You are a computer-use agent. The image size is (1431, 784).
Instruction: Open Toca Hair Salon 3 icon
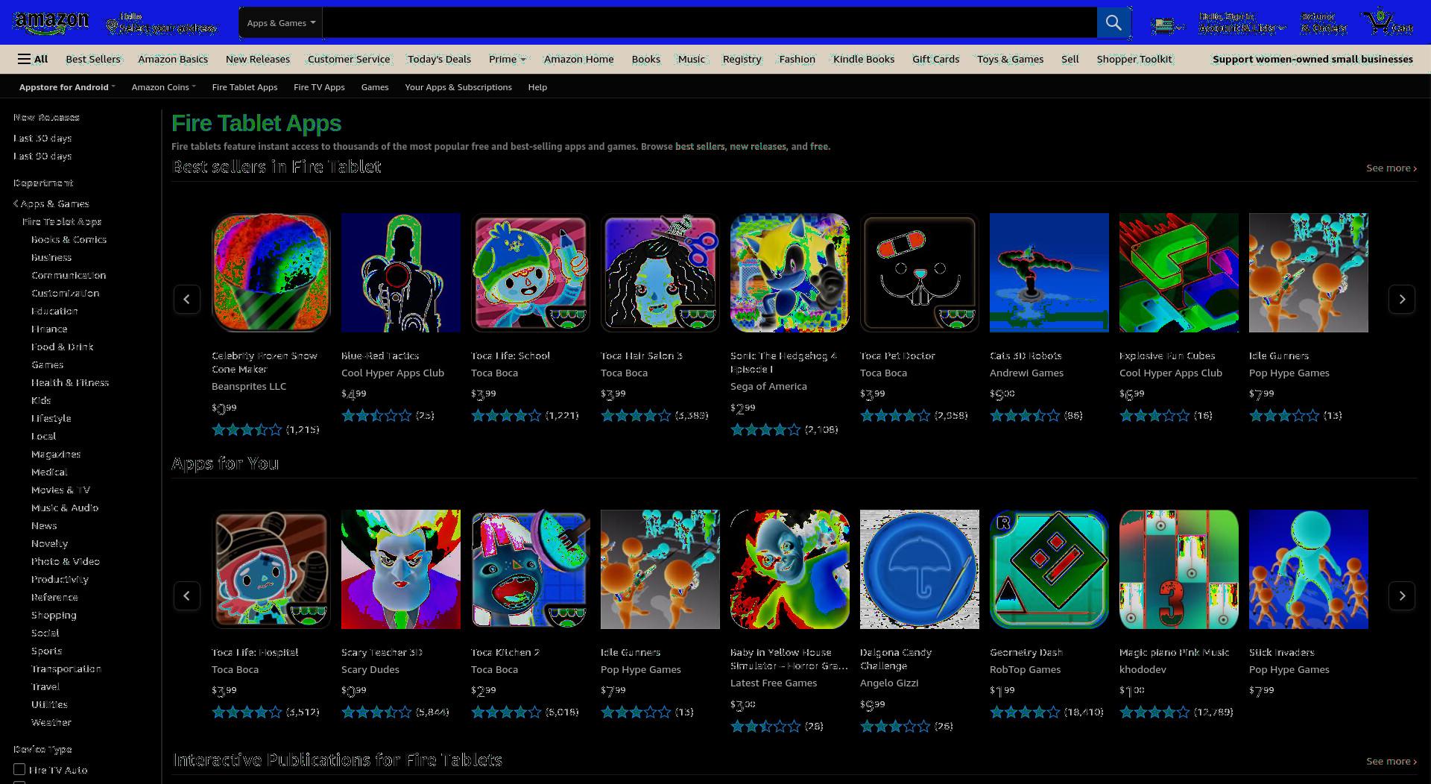click(660, 273)
